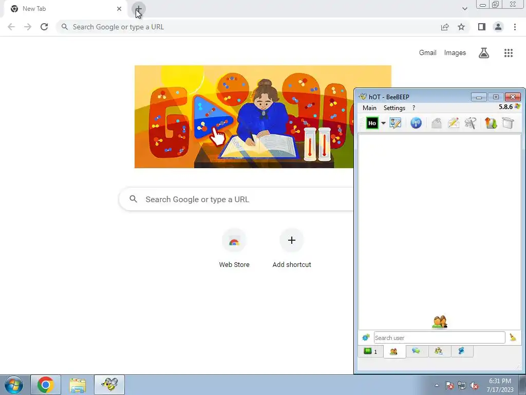Click Chrome's back navigation arrow

click(11, 27)
